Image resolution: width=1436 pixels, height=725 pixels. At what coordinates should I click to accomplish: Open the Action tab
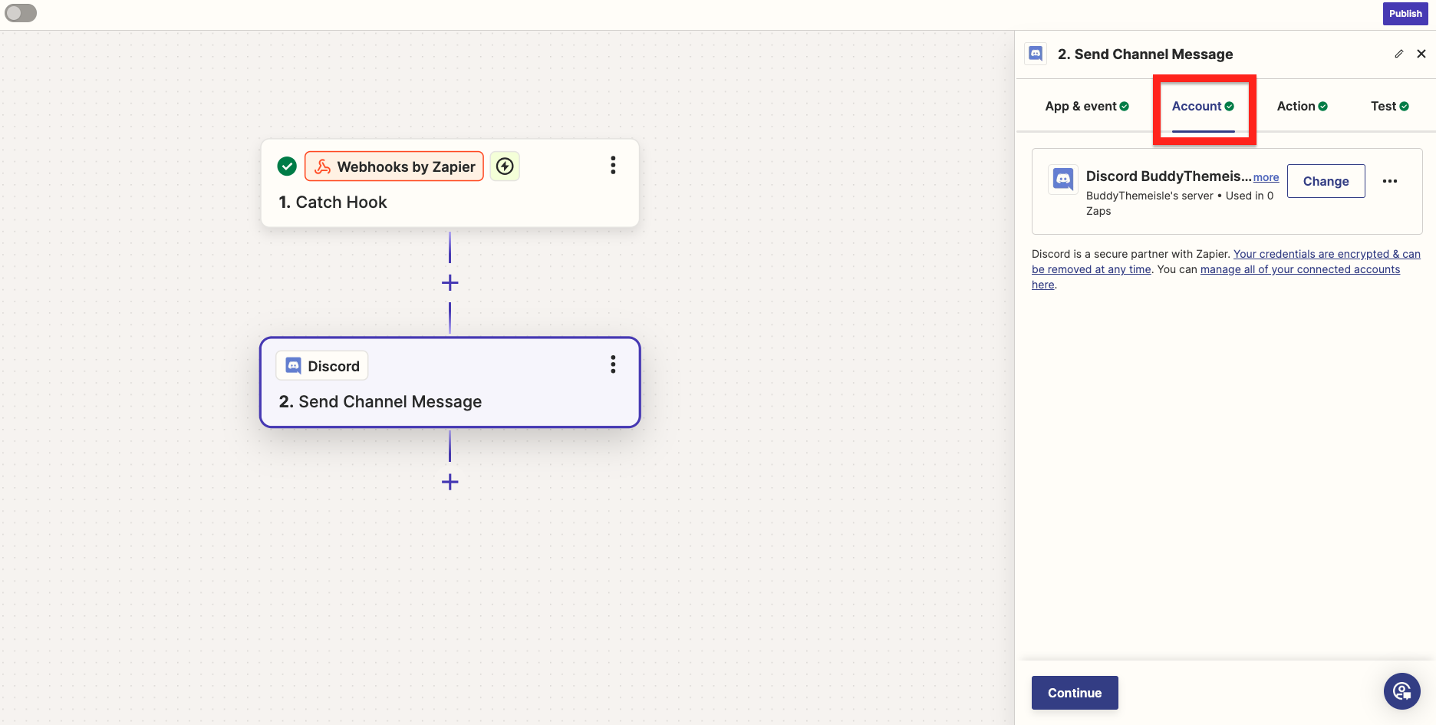point(1302,106)
